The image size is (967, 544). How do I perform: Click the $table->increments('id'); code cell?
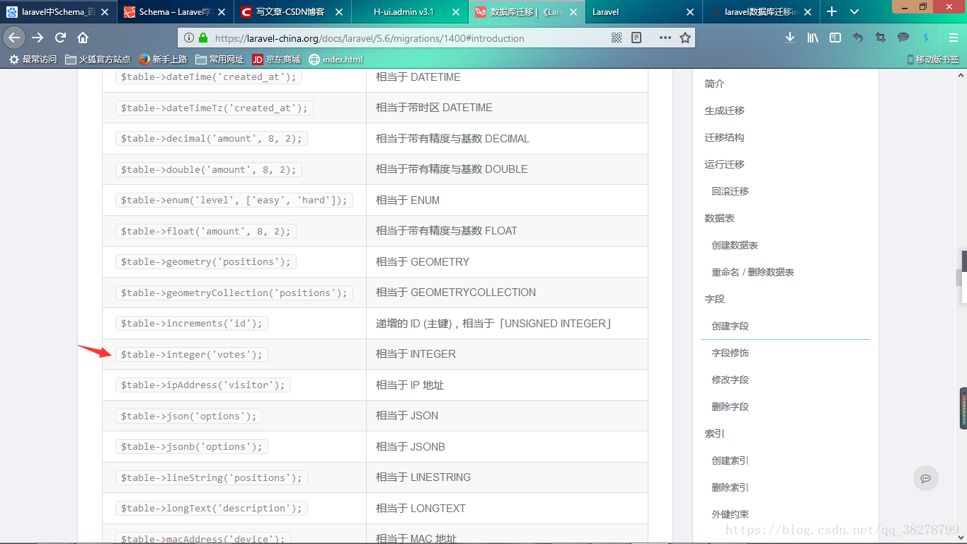coord(192,324)
